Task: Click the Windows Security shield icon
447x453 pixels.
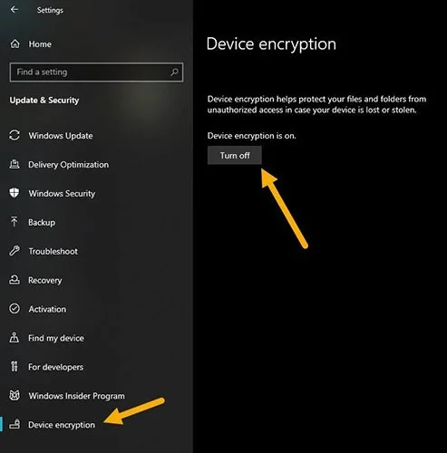Action: click(15, 193)
